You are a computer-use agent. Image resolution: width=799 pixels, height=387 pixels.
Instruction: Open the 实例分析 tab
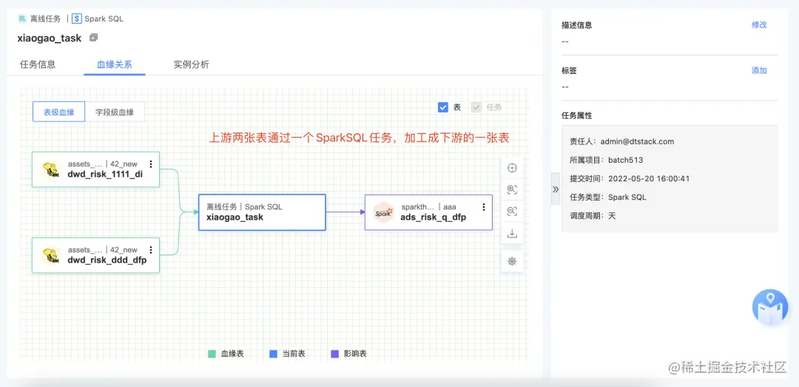[x=191, y=65]
